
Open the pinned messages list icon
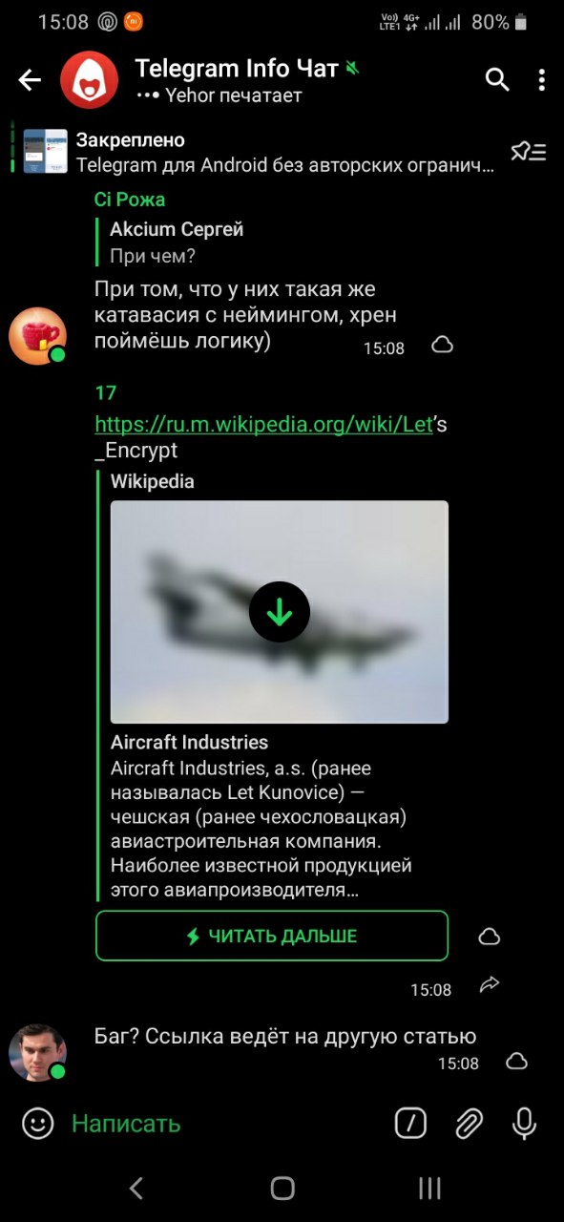tap(528, 151)
